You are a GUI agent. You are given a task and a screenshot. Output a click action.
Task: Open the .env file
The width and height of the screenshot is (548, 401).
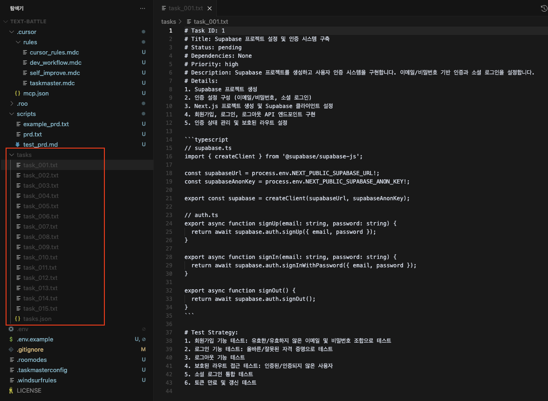(x=22, y=329)
